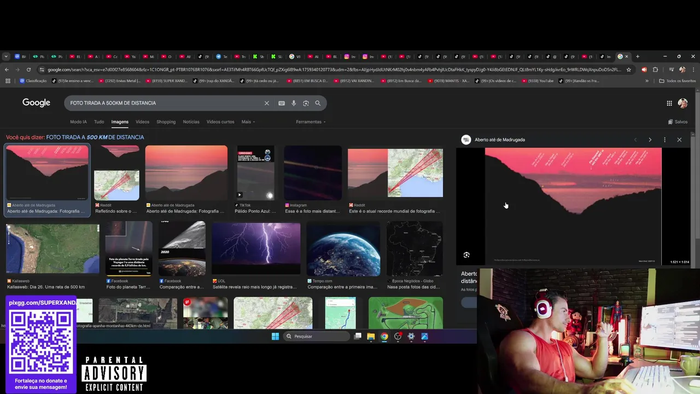The width and height of the screenshot is (700, 394).
Task: Bookmark this page with the star icon
Action: click(x=629, y=69)
